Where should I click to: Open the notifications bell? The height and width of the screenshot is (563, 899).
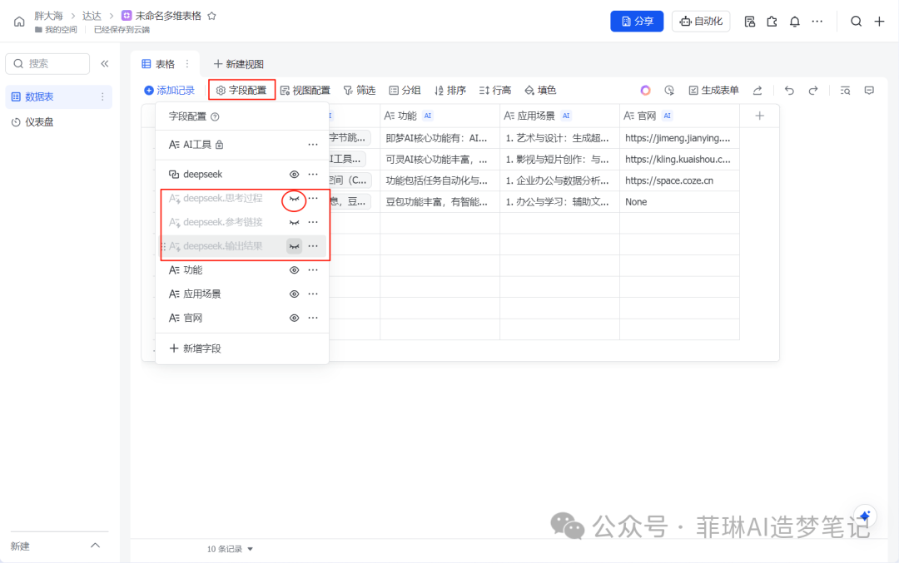click(794, 22)
